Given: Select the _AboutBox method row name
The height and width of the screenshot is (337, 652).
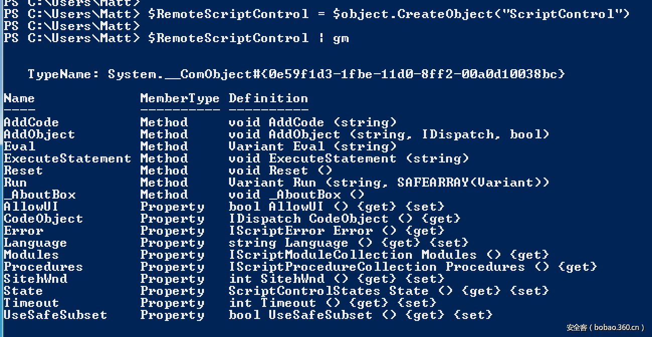Looking at the screenshot, I should [39, 195].
